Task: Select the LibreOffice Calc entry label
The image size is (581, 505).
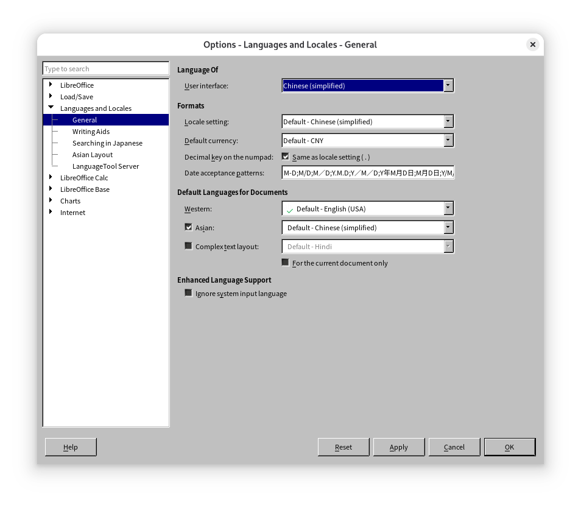Action: tap(84, 178)
